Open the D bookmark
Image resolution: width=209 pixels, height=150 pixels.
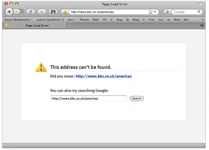click(x=127, y=20)
